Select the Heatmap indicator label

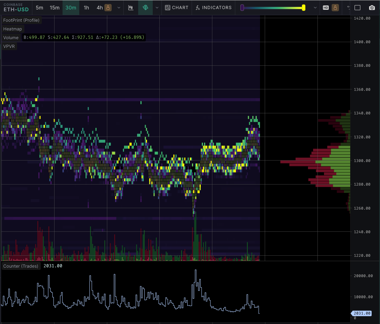(13, 29)
